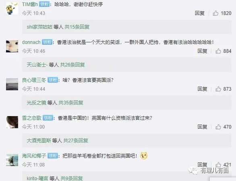Like the comment by TIM酱h
The image size is (236, 181).
pos(215,13)
